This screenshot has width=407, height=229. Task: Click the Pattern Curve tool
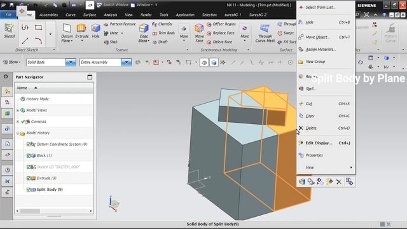coord(390,32)
